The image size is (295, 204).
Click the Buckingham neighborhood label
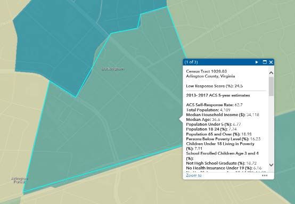113,69
